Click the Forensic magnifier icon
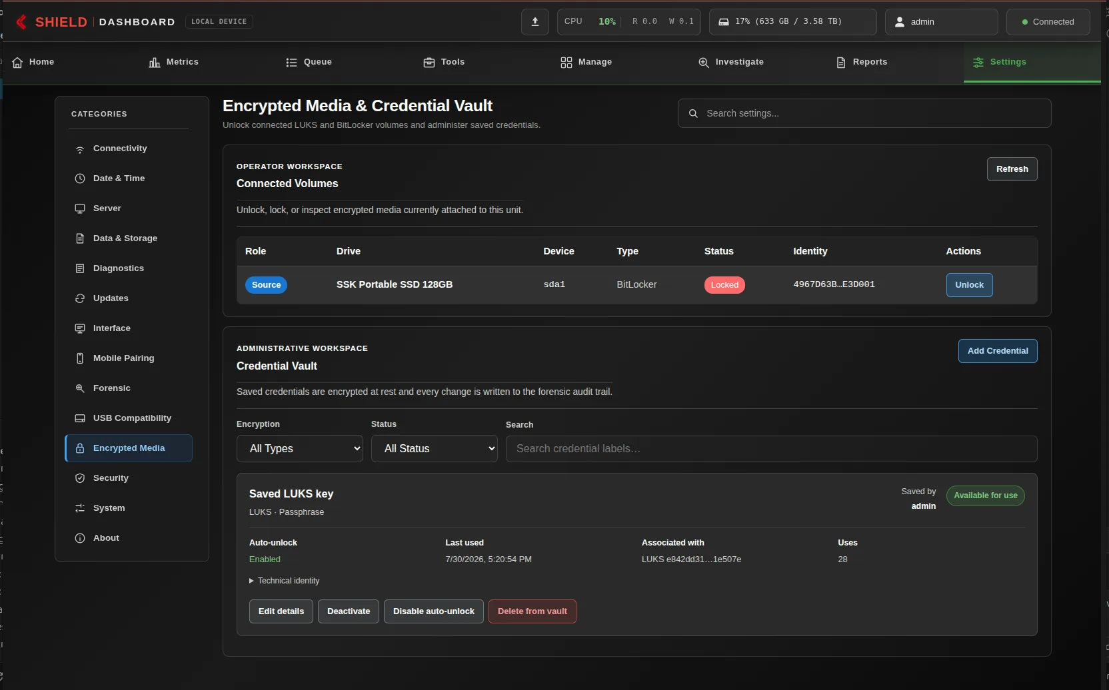1109x690 pixels. point(80,388)
